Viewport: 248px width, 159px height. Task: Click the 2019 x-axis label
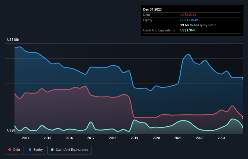tap(134, 138)
